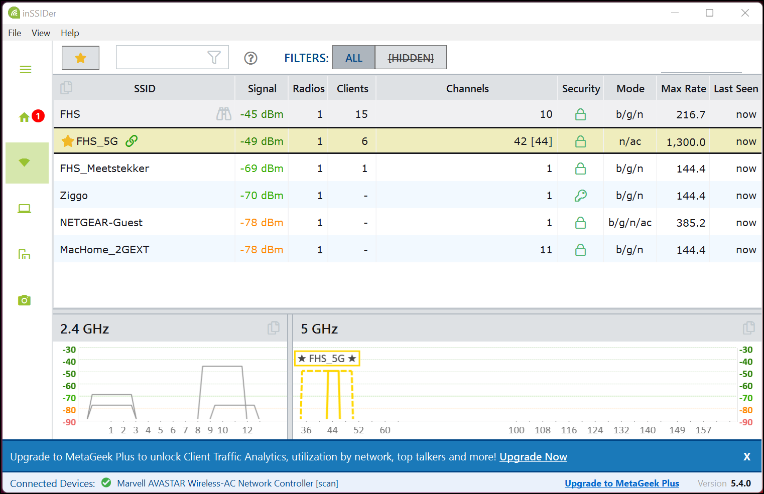The width and height of the screenshot is (764, 494).
Task: Click the Upgrade Now link
Action: [533, 457]
